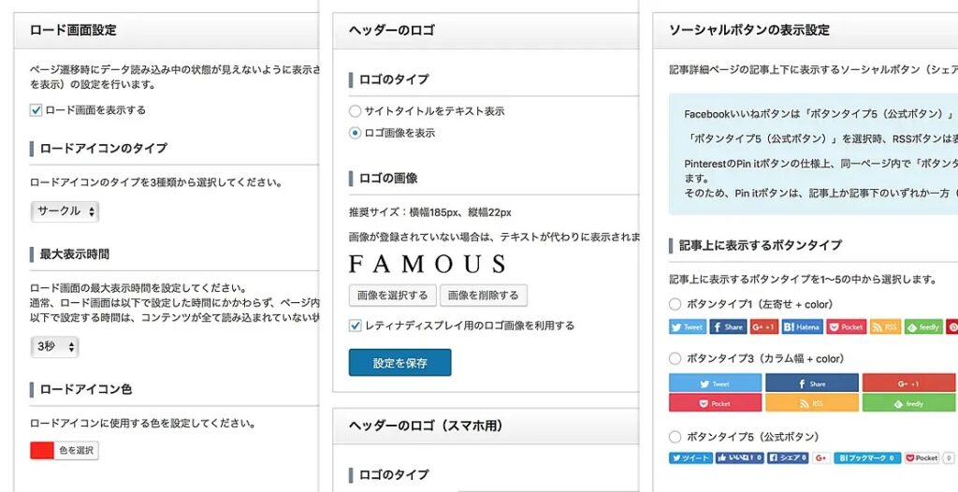Select サイトタイトルをテキスト表示 radio option

[x=355, y=111]
